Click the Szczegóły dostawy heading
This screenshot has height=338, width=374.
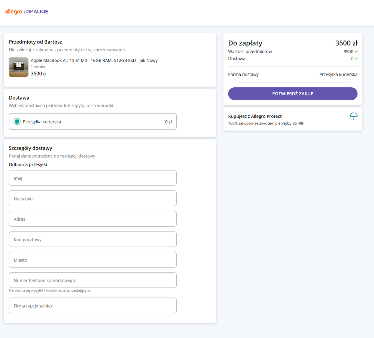coord(31,148)
